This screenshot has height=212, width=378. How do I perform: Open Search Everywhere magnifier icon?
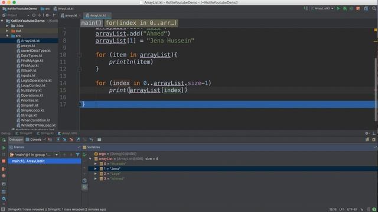tap(374, 8)
